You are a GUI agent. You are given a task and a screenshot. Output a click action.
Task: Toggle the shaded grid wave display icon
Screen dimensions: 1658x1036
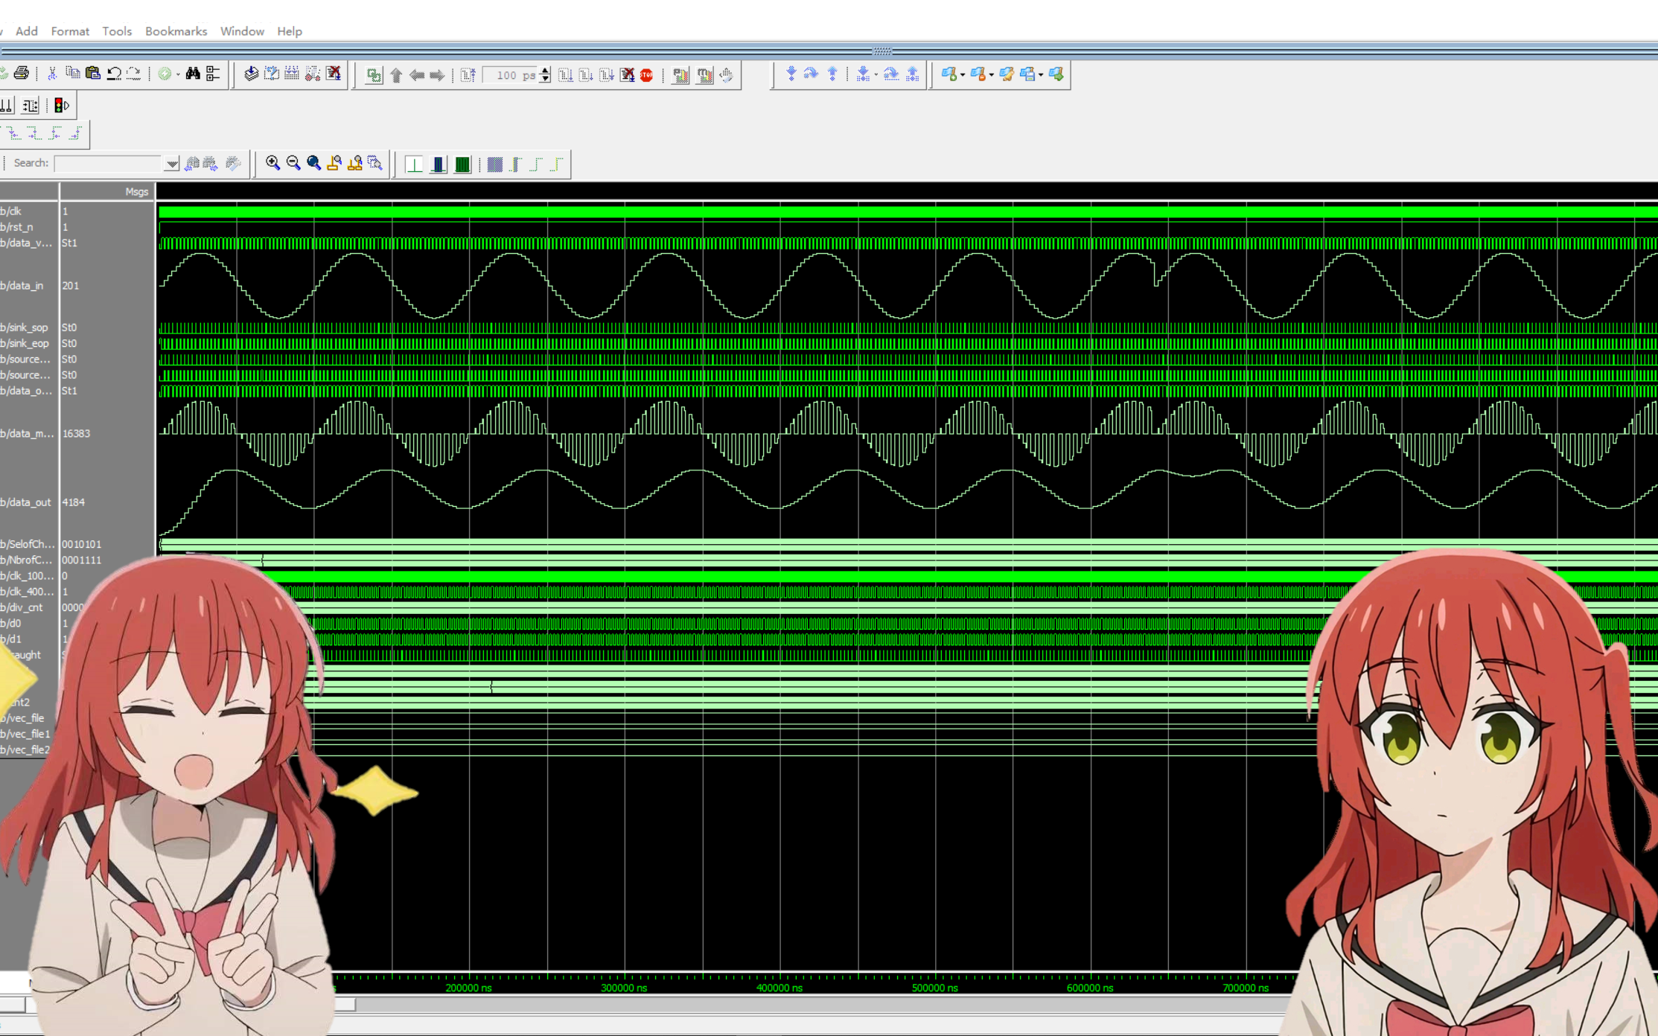495,164
